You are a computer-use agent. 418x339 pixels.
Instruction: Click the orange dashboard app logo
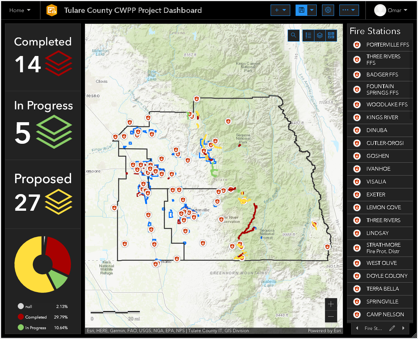(52, 11)
